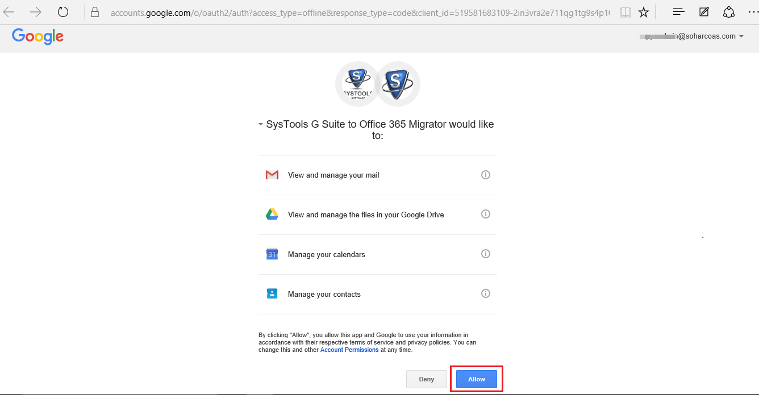Open the account dropdown for soharcoas.com
The height and width of the screenshot is (395, 759).
pyautogui.click(x=741, y=36)
